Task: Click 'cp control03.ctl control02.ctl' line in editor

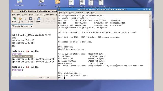Action: pyautogui.click(x=33, y=62)
